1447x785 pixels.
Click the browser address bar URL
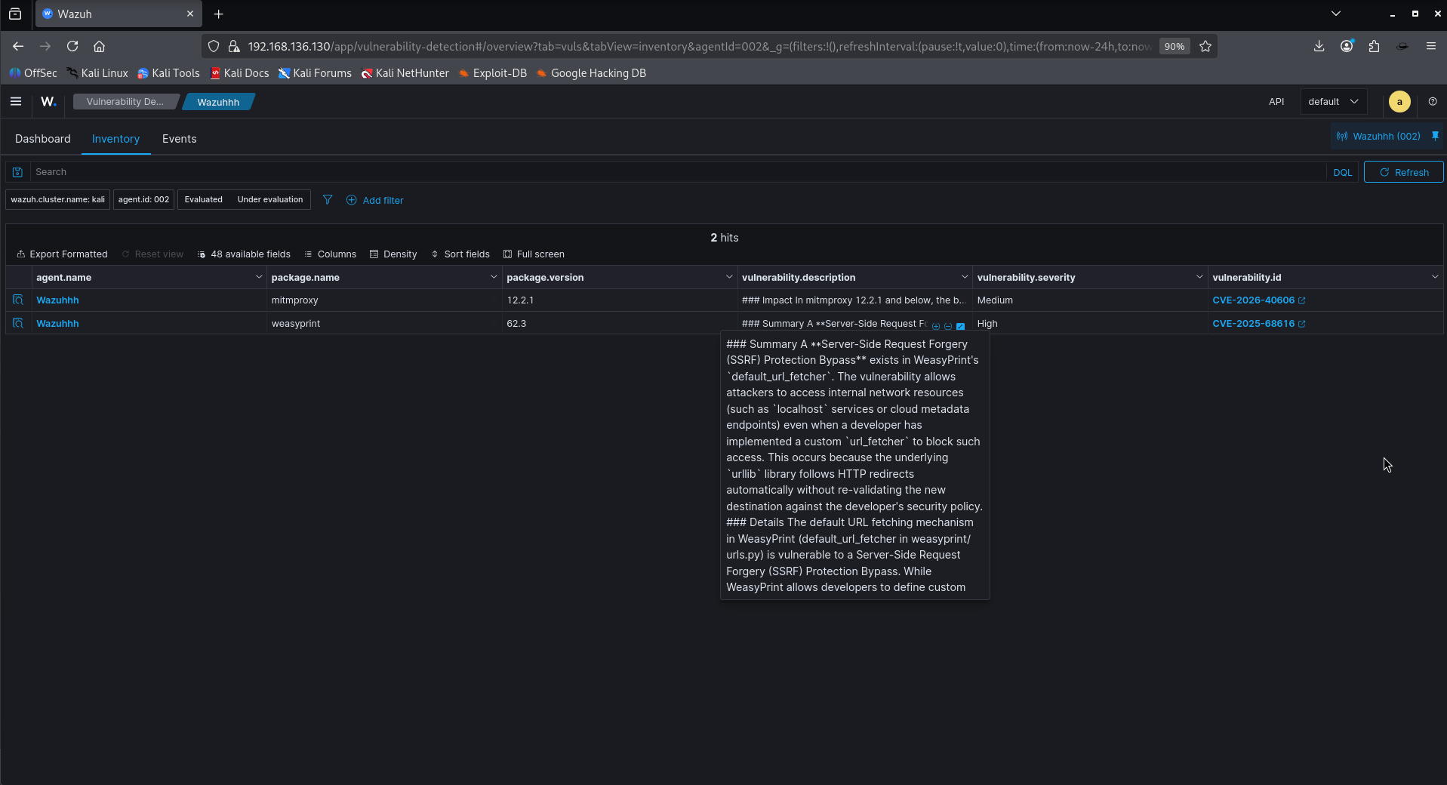point(699,46)
